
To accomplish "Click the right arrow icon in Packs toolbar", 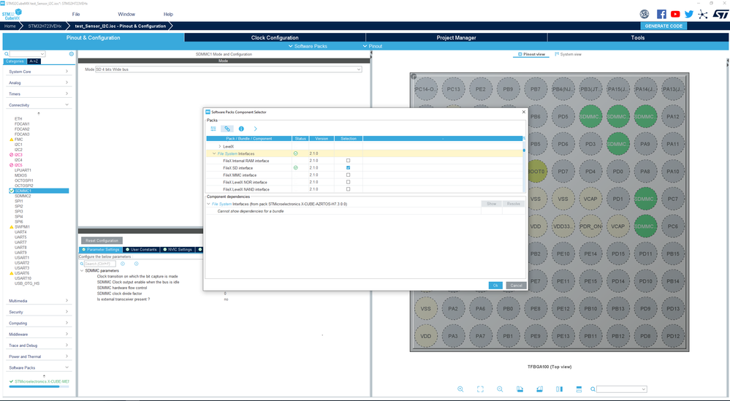I will [x=255, y=129].
